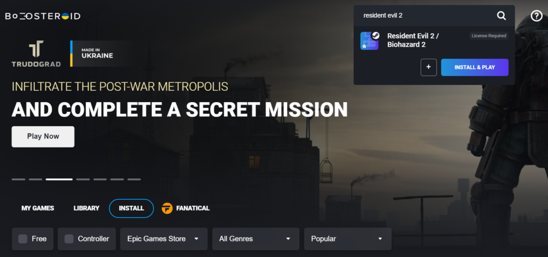Select the first carousel slide indicator
Image resolution: width=548 pixels, height=257 pixels.
tap(19, 179)
